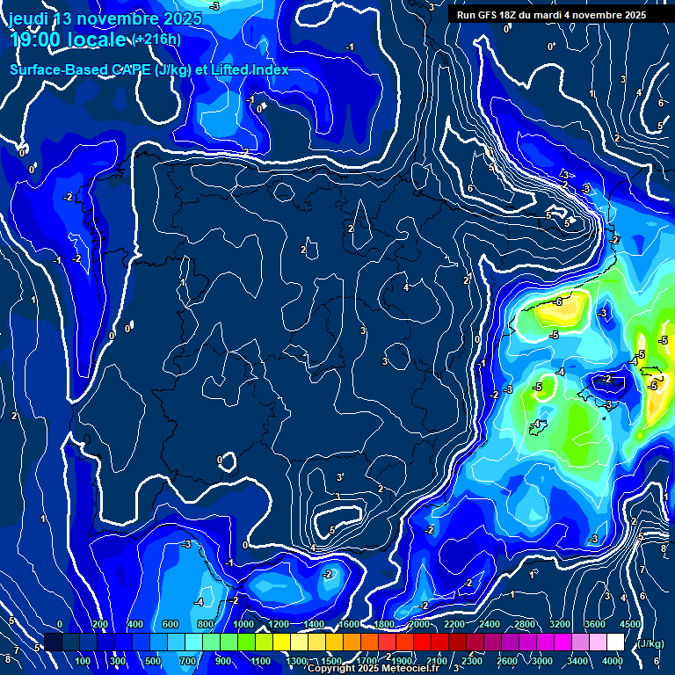
Task: Click the legend label '4000'
Action: point(612,660)
